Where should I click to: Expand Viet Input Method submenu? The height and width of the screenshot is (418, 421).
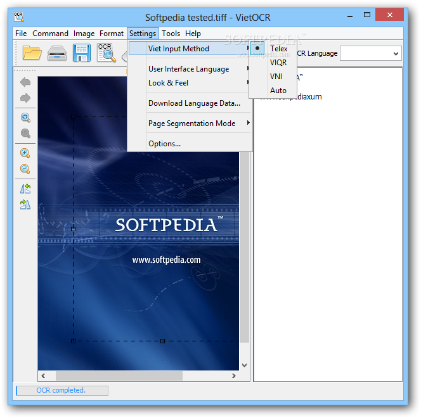[x=190, y=49]
